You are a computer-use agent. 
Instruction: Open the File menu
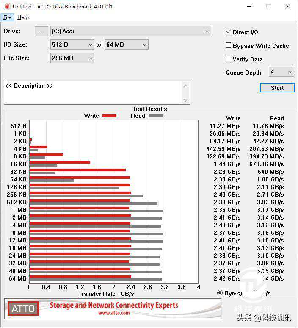[7, 17]
